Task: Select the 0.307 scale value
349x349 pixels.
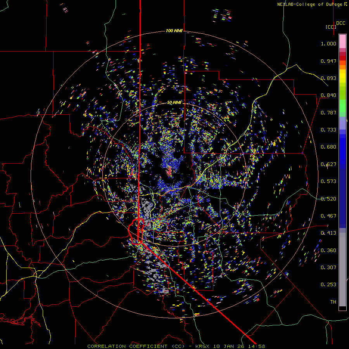Action: (x=328, y=268)
